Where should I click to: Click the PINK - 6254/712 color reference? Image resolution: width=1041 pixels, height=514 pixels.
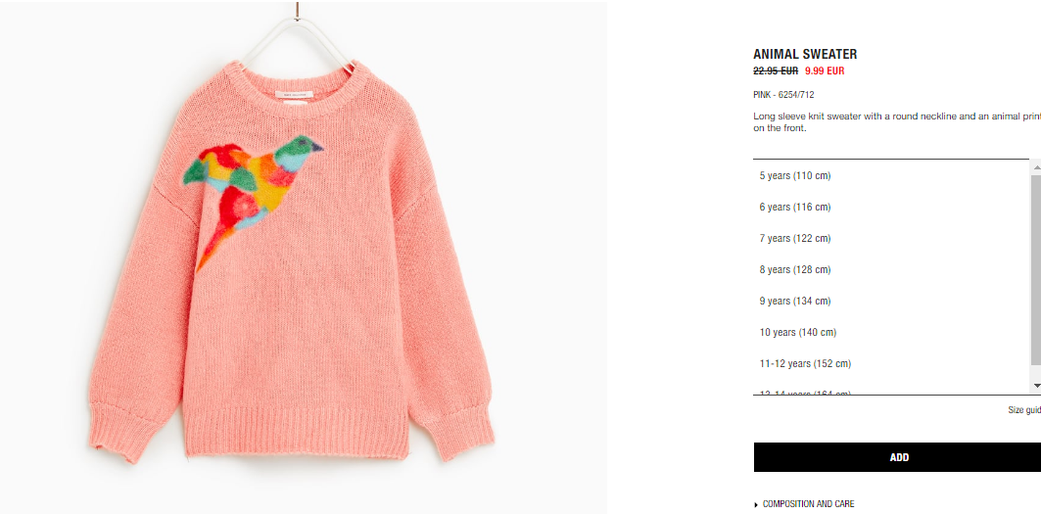coord(783,95)
